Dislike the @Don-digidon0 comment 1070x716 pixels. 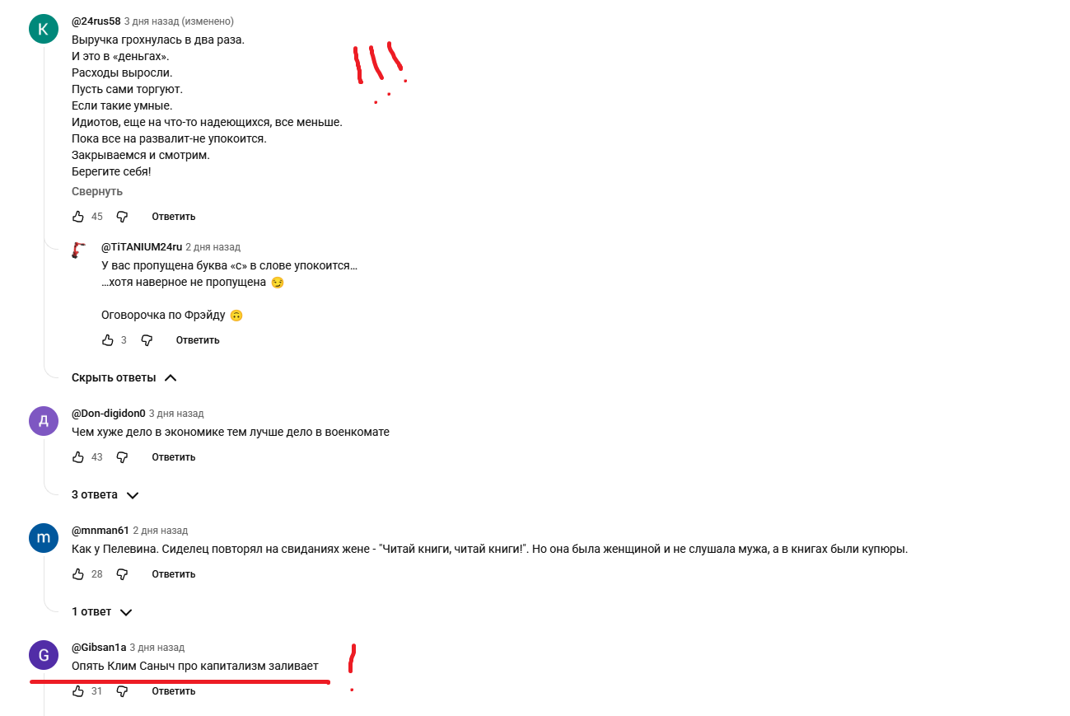pyautogui.click(x=122, y=457)
